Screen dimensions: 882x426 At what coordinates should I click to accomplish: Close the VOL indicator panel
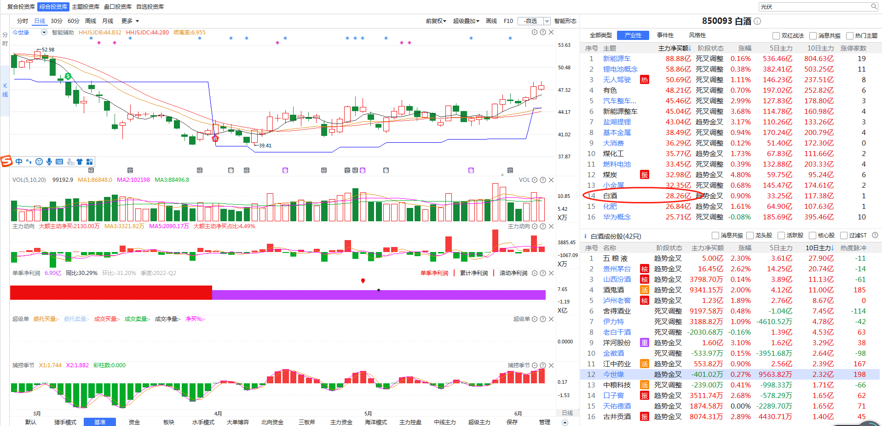tap(551, 180)
